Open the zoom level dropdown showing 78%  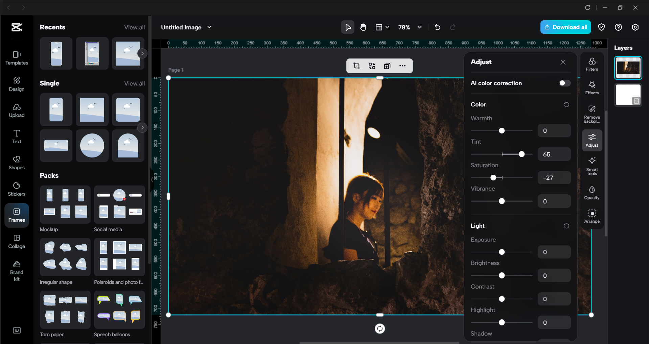pyautogui.click(x=410, y=27)
